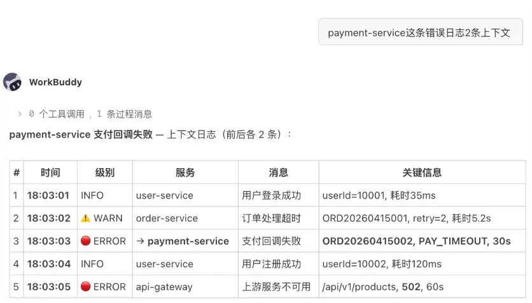Click the WARN level text
The height and width of the screenshot is (303, 532).
[108, 218]
